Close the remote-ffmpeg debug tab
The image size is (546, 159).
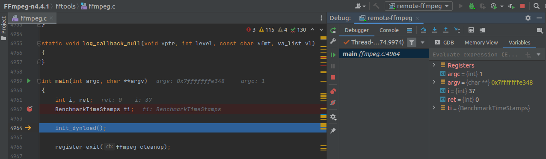(x=418, y=18)
